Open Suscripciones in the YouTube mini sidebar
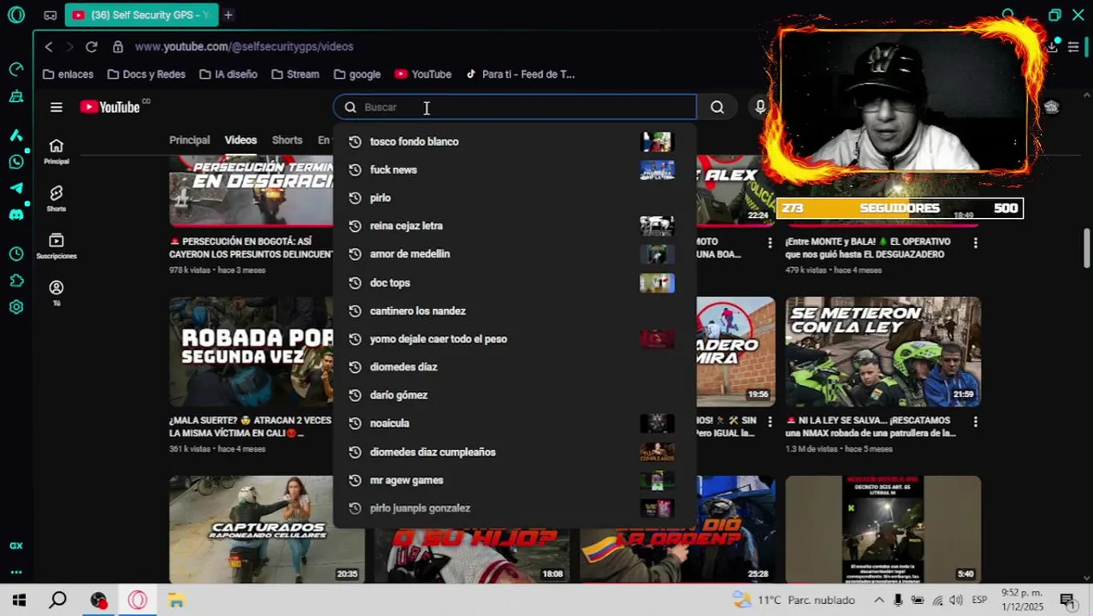The width and height of the screenshot is (1093, 616). point(56,246)
